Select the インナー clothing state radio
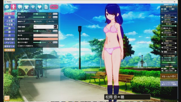Viewport: 181px width, 102px height. tap(162, 11)
